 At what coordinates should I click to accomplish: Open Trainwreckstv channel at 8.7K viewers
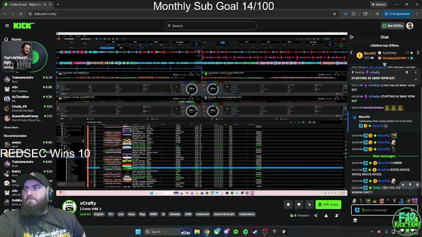coord(28,79)
